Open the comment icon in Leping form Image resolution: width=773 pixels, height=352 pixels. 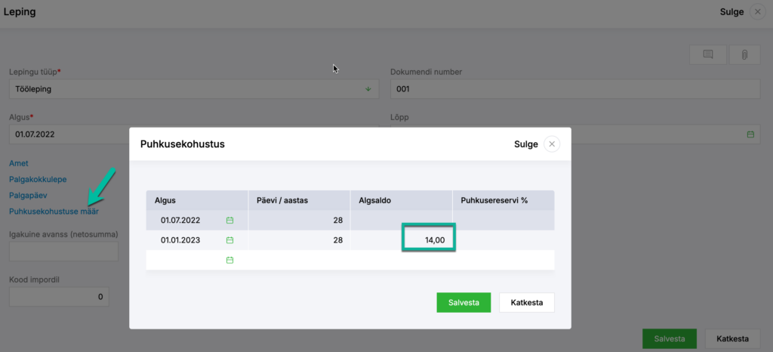click(708, 54)
